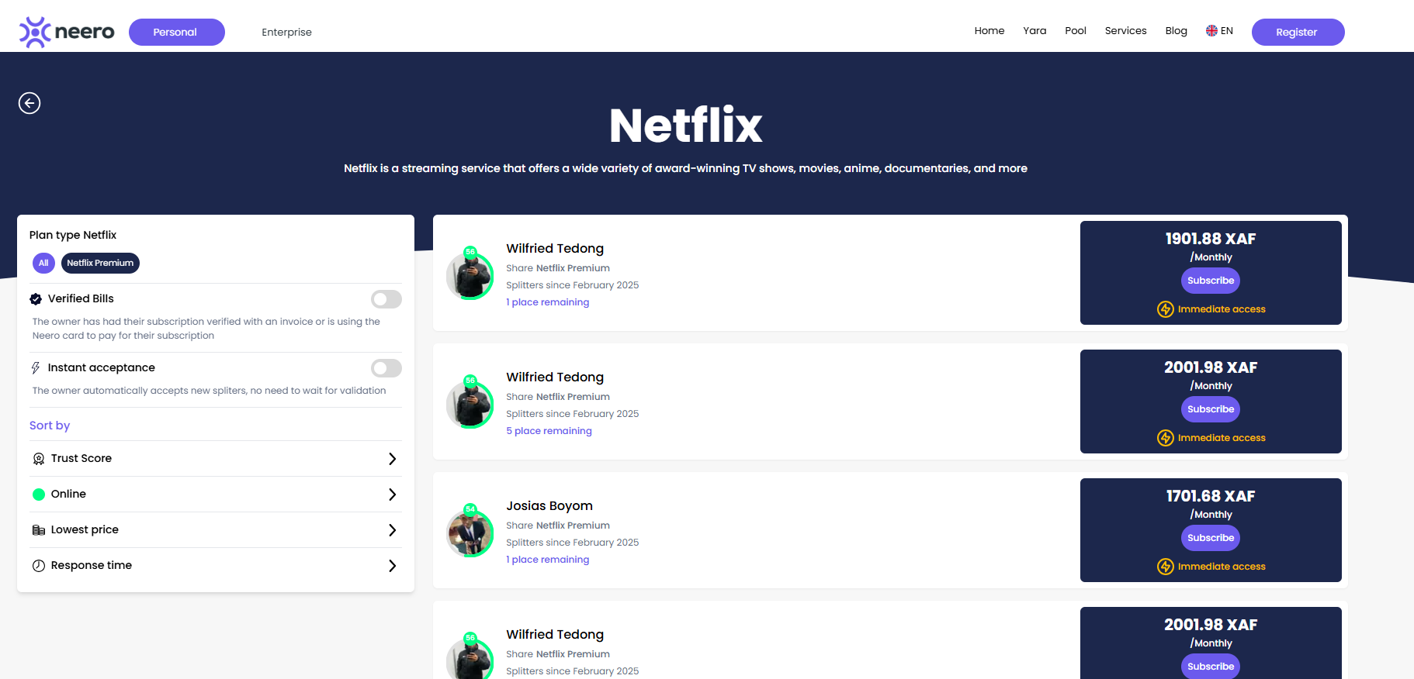
Task: Click the Netflix page title
Action: click(686, 126)
